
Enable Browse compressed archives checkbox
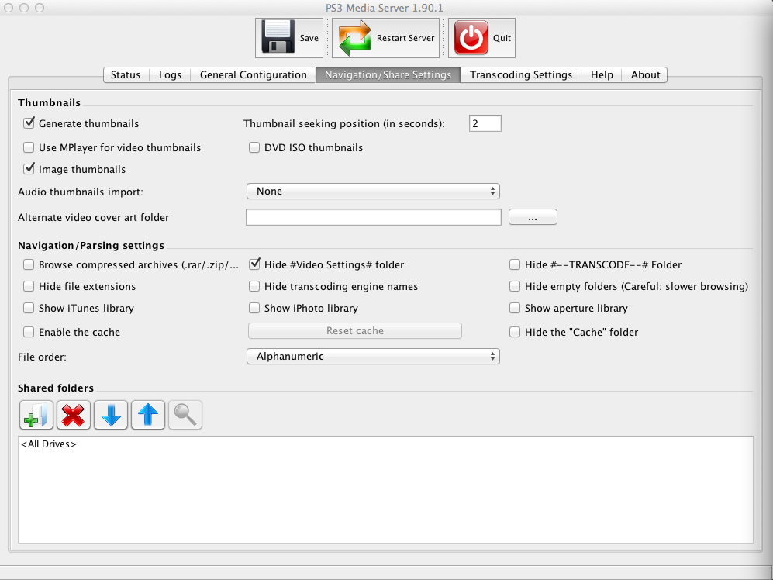(x=29, y=265)
